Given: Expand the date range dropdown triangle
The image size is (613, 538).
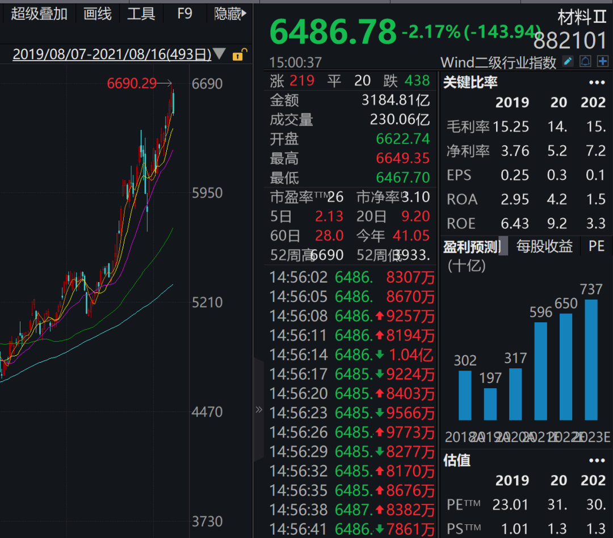Looking at the screenshot, I should click(219, 54).
